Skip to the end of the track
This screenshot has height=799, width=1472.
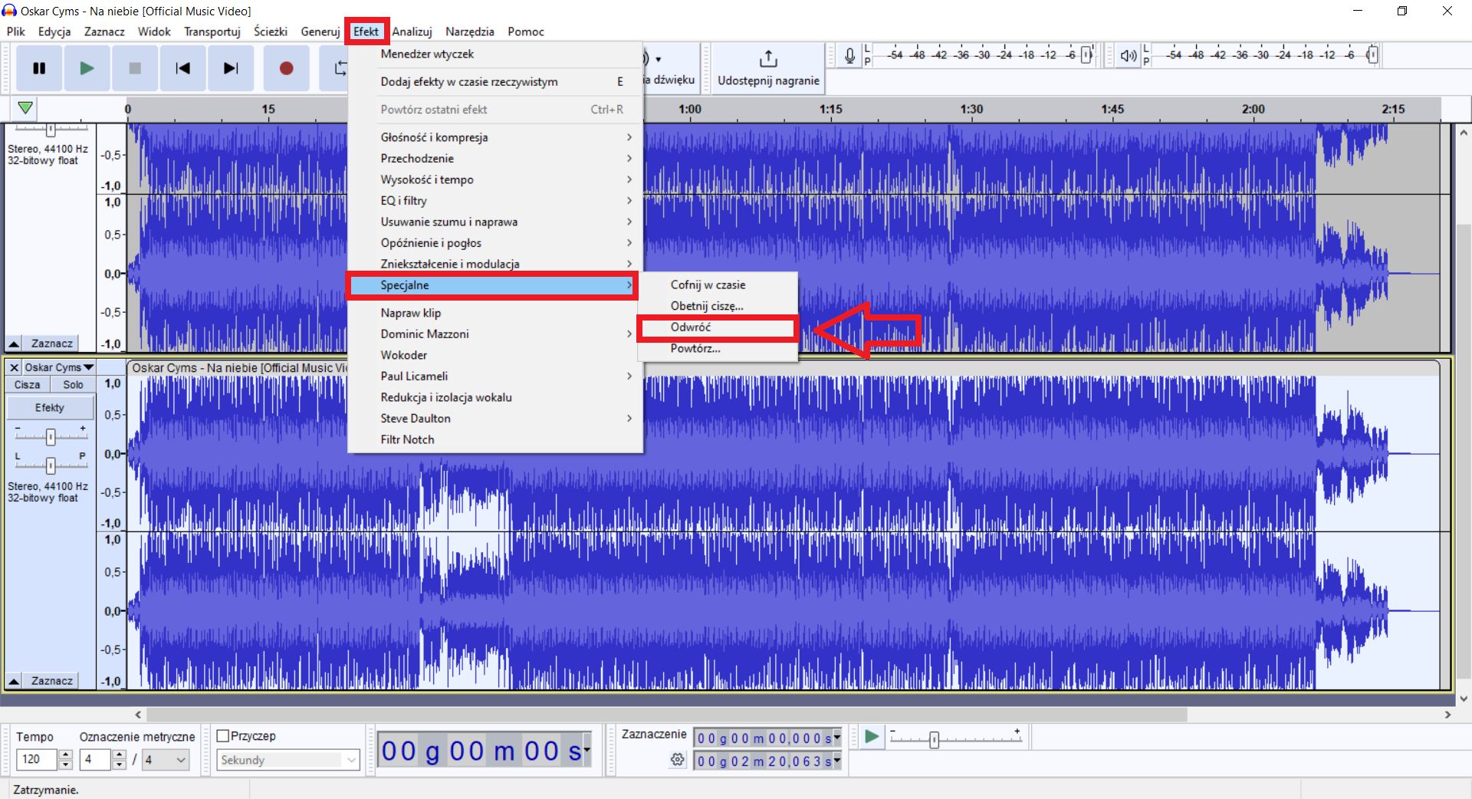click(231, 68)
